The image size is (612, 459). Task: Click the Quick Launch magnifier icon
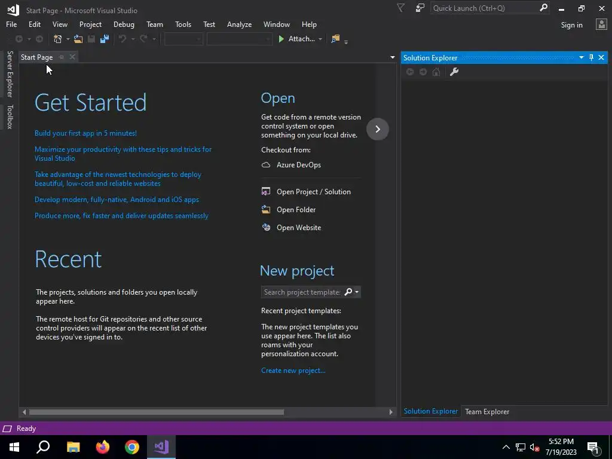click(543, 8)
